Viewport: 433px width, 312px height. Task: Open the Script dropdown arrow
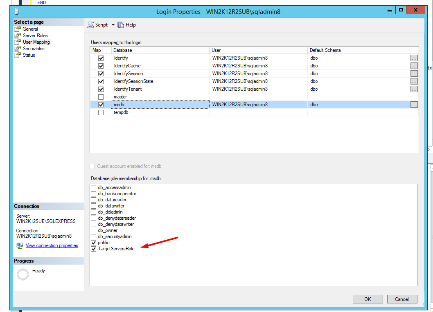point(113,25)
